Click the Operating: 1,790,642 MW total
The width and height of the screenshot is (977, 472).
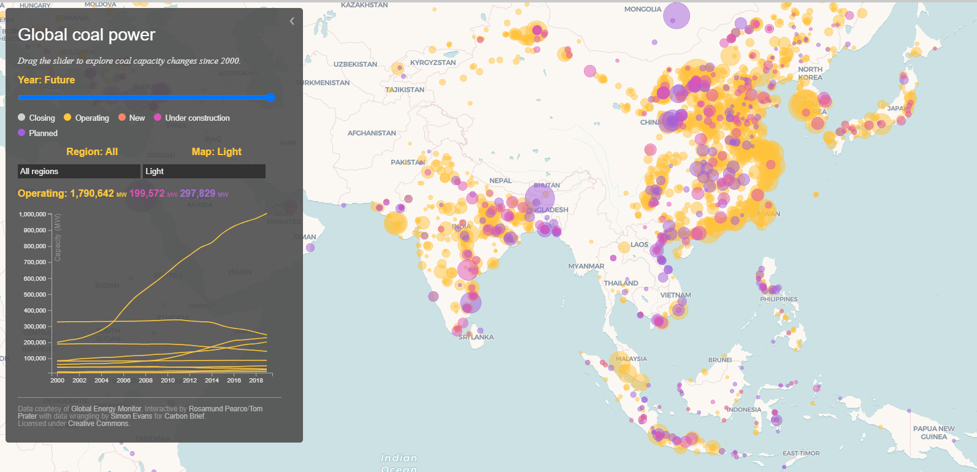[72, 194]
